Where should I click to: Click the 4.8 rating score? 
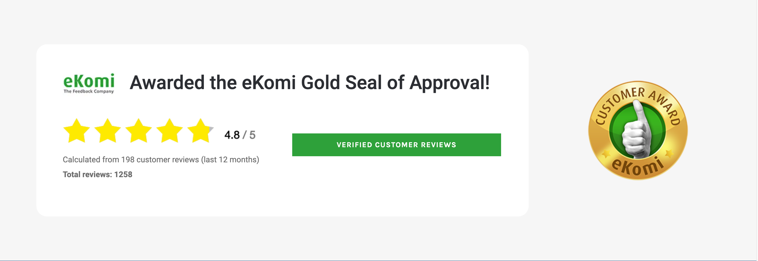(x=232, y=135)
